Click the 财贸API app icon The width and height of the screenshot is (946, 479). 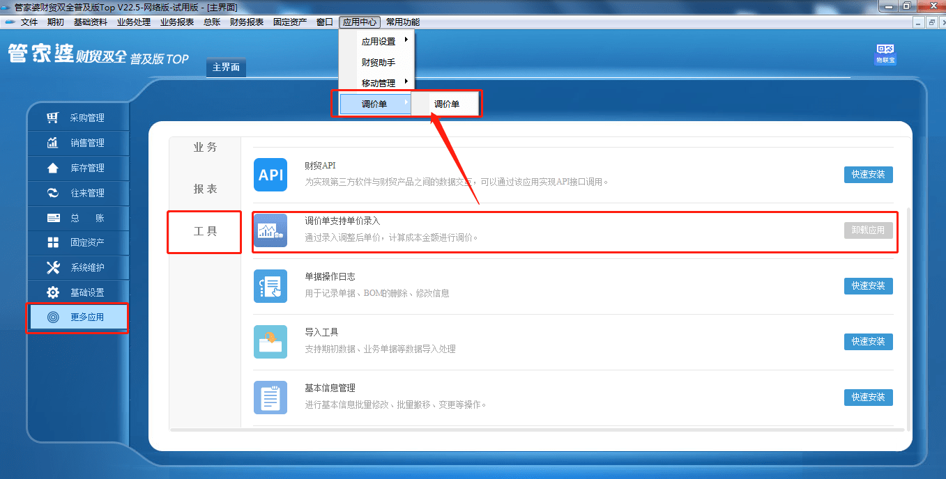point(270,175)
